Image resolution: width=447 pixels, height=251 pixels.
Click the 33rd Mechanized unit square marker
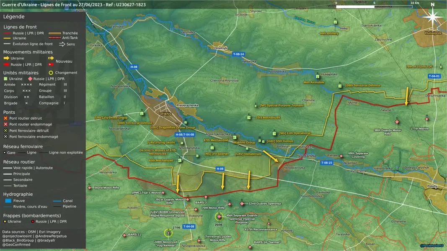coord(249,118)
